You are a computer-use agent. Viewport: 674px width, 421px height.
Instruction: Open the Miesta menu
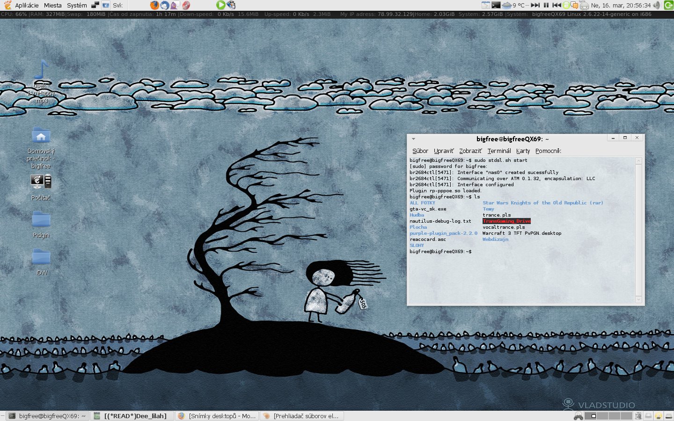[x=53, y=5]
